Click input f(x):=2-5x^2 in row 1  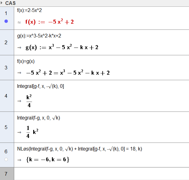30,10
